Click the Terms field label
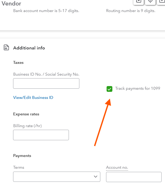 19,167
